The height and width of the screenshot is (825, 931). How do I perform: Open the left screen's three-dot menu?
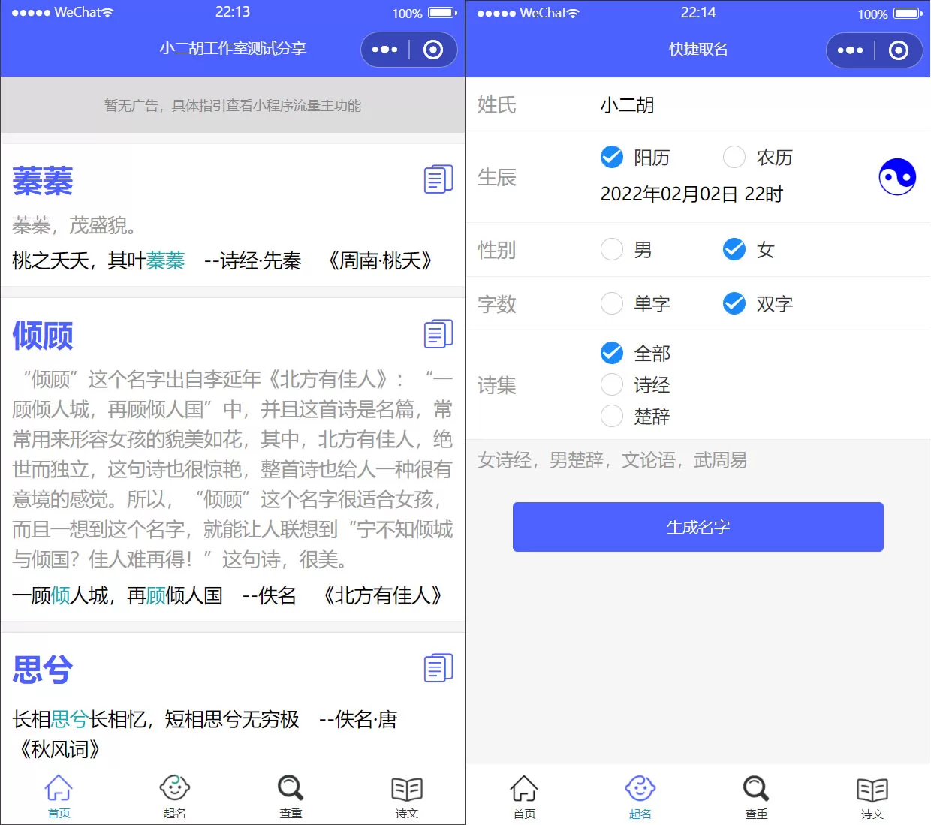(385, 50)
